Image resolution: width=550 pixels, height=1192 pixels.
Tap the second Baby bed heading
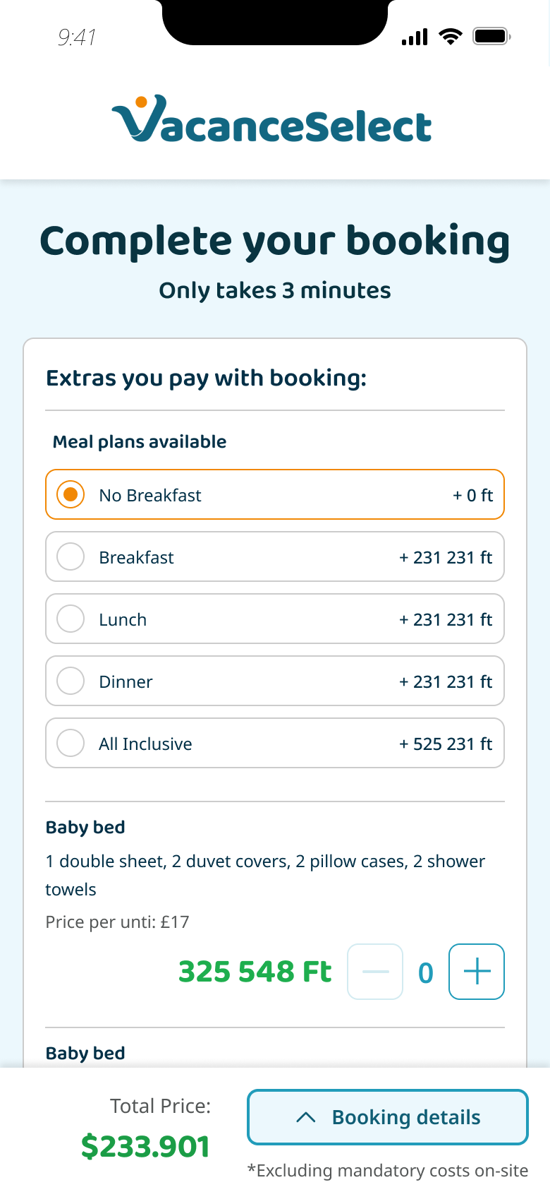[85, 1053]
